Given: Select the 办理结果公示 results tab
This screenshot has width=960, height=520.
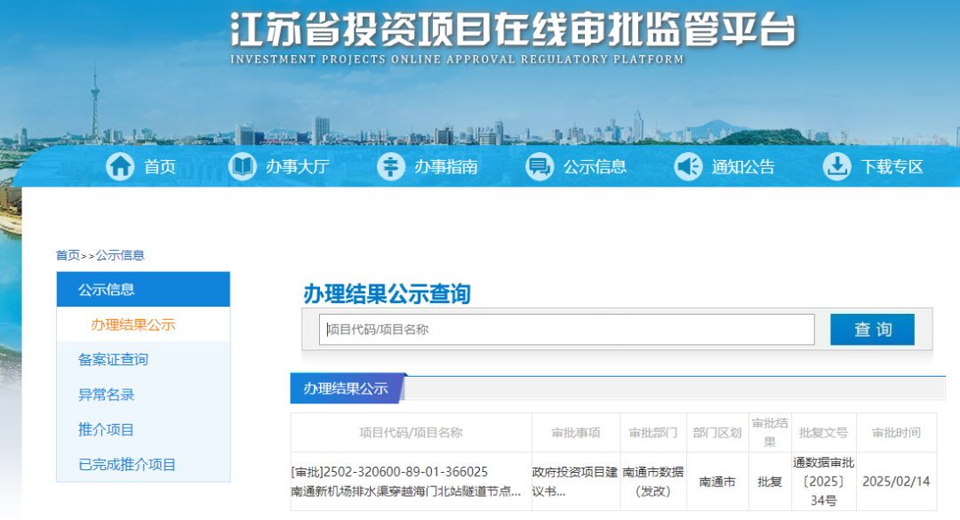Looking at the screenshot, I should [346, 388].
